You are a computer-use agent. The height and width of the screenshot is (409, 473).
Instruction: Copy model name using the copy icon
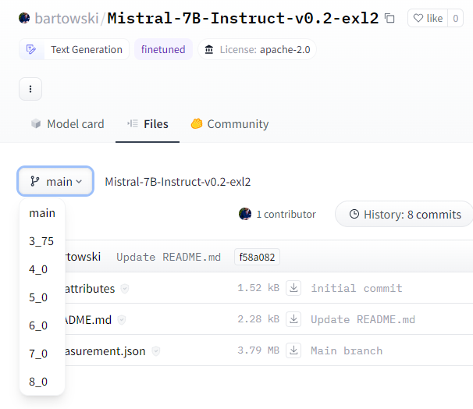click(389, 19)
